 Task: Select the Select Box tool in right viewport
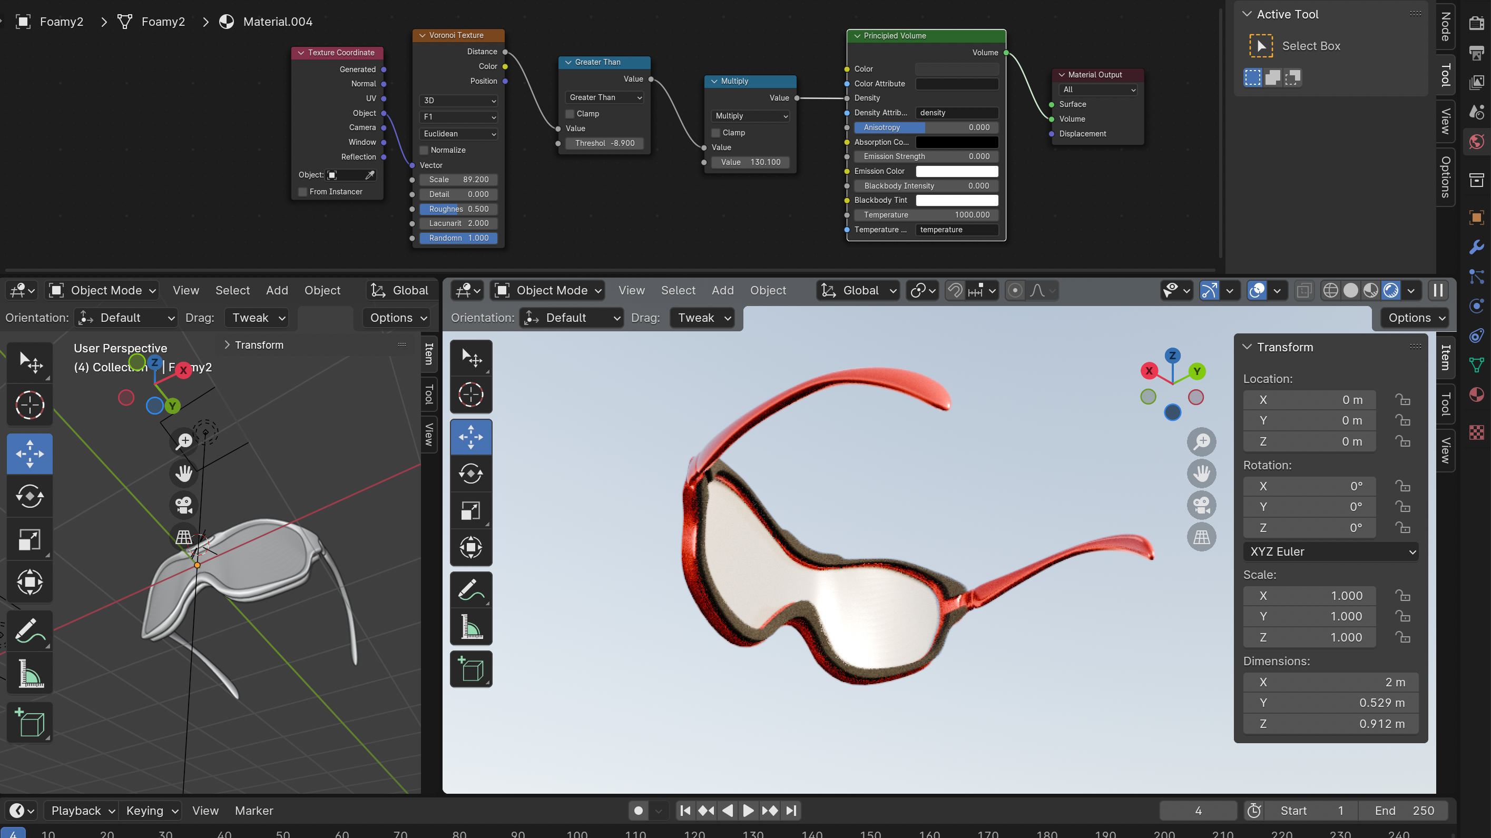pos(470,358)
